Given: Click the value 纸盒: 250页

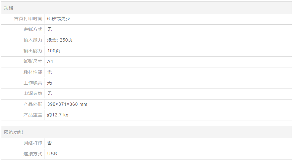Looking at the screenshot, I should (60, 40).
